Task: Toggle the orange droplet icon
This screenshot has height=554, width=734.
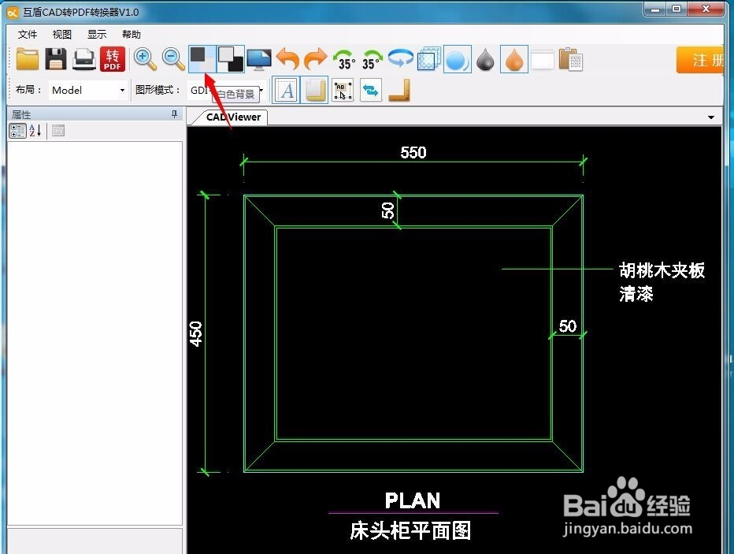Action: click(x=514, y=59)
